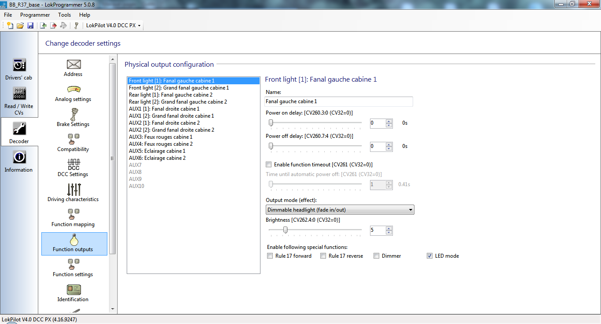Viewport: 601px width, 324px height.
Task: Click the wrench tool icon in toolbar
Action: (76, 25)
